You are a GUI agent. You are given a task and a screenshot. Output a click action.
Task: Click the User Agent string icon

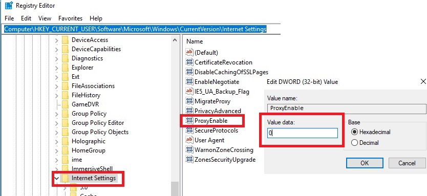[189, 140]
